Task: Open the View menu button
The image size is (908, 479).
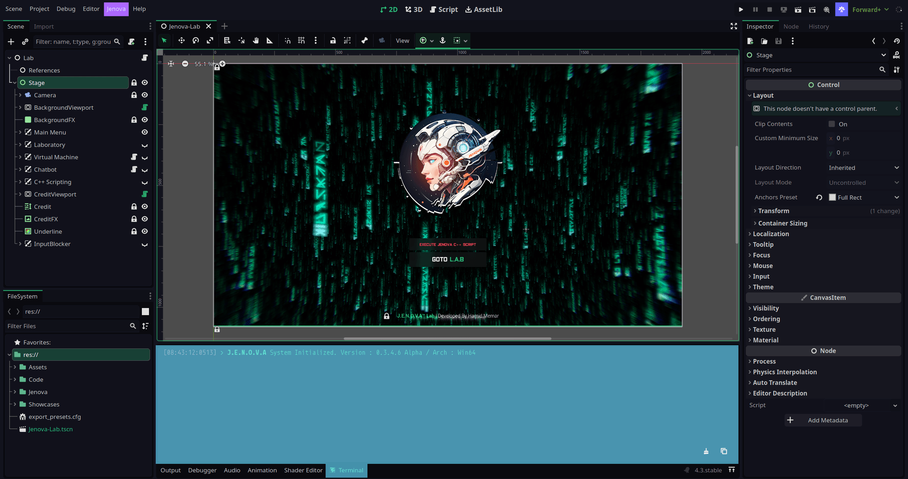Action: click(x=402, y=41)
